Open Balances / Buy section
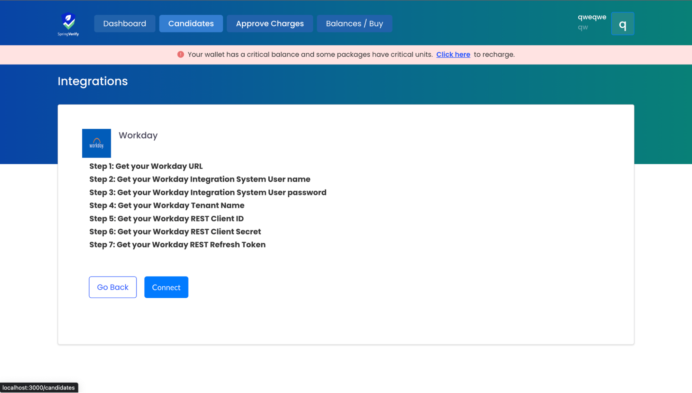Screen dimensions: 692x393 [x=354, y=24]
